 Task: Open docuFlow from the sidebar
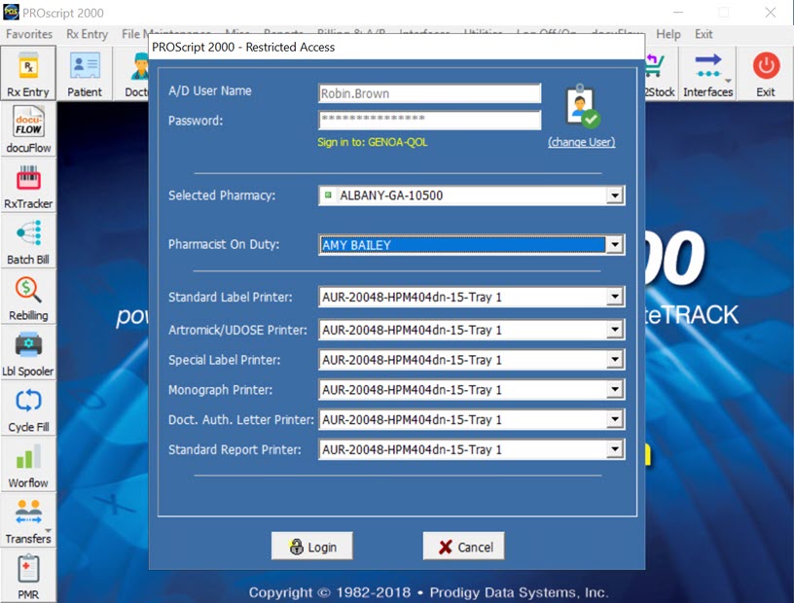click(28, 130)
